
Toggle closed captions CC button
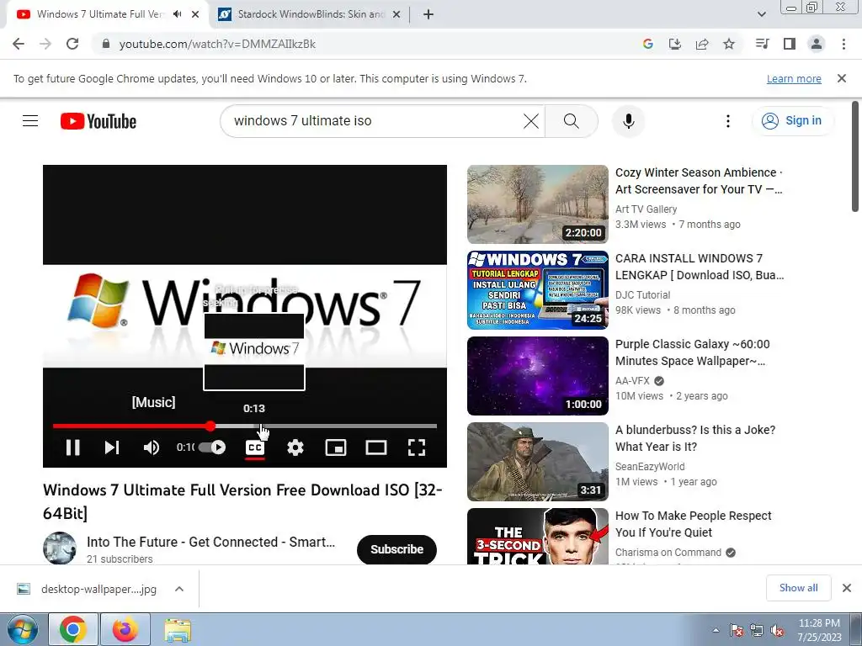[x=254, y=447]
